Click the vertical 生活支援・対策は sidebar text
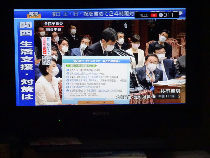This screenshot has height=158, width=210. coord(27,71)
